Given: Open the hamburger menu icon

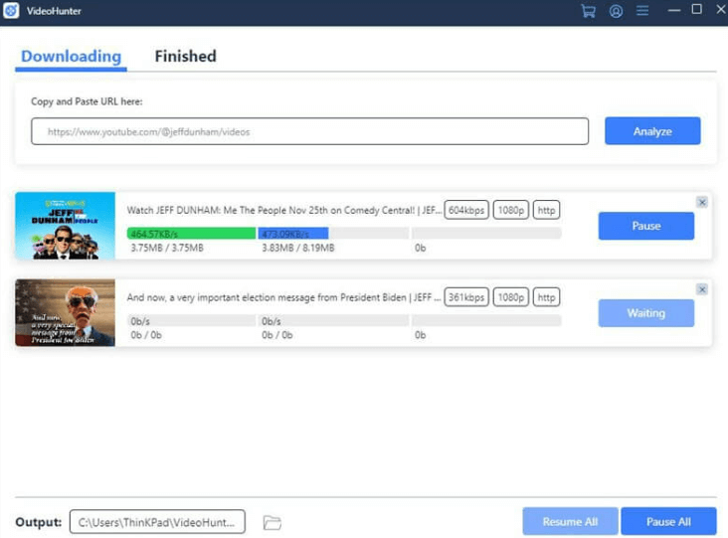Looking at the screenshot, I should point(642,10).
